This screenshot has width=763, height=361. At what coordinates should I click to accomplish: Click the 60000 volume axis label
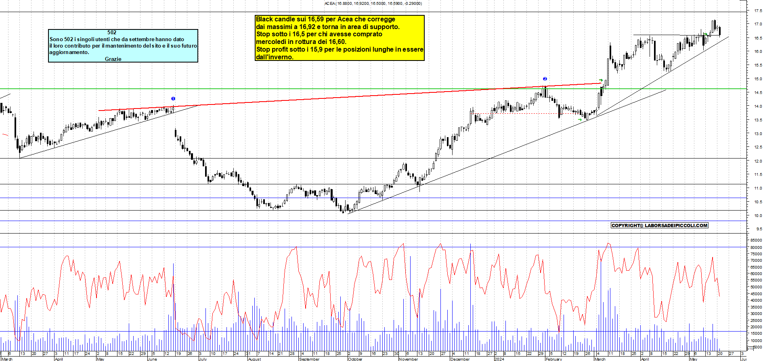click(x=756, y=273)
